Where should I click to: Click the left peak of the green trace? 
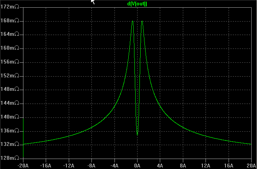point(133,21)
